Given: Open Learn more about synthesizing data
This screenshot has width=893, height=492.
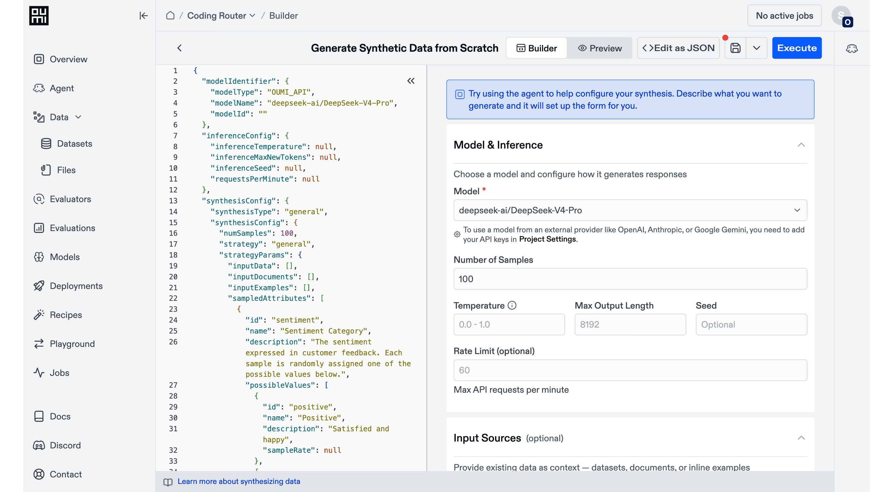Looking at the screenshot, I should click(x=239, y=481).
